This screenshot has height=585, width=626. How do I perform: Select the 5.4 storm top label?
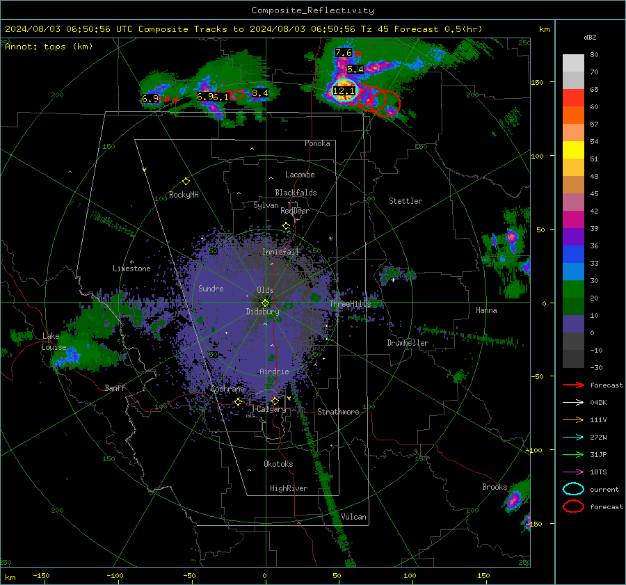point(355,69)
